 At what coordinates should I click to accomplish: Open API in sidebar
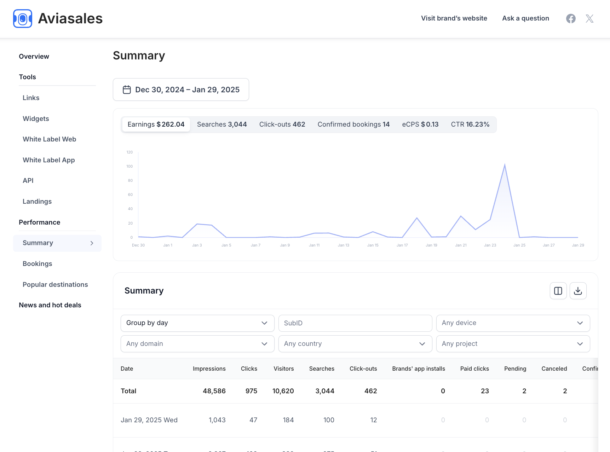point(28,181)
